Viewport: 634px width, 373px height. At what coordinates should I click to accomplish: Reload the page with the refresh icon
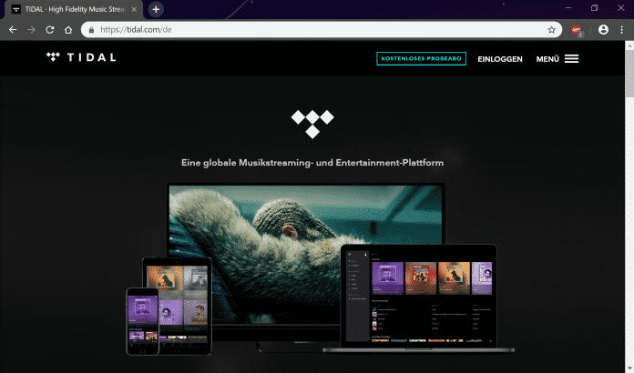[x=49, y=29]
